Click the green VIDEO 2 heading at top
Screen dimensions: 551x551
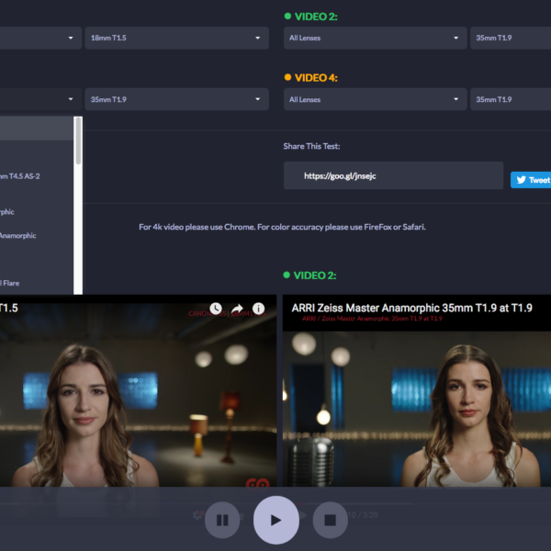click(x=316, y=17)
